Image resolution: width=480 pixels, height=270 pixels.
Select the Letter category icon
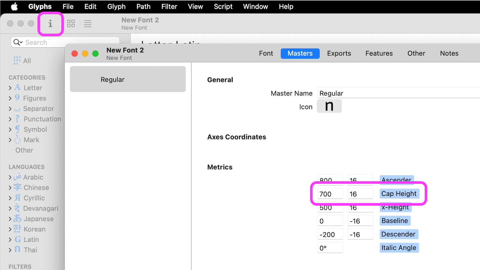click(18, 87)
